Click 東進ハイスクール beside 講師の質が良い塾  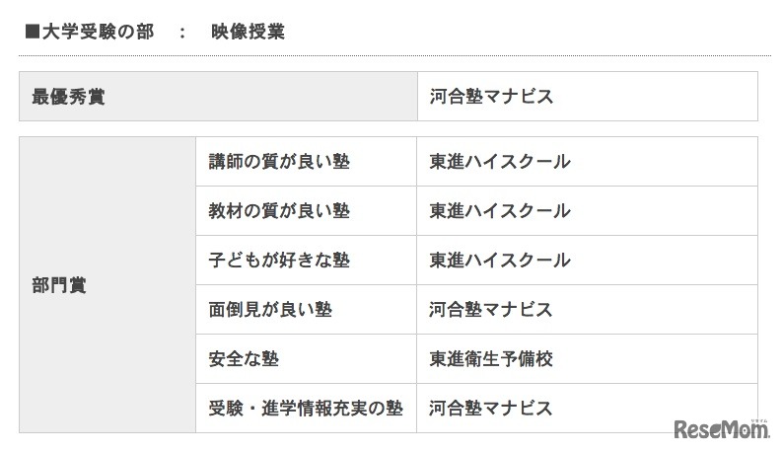(x=500, y=162)
